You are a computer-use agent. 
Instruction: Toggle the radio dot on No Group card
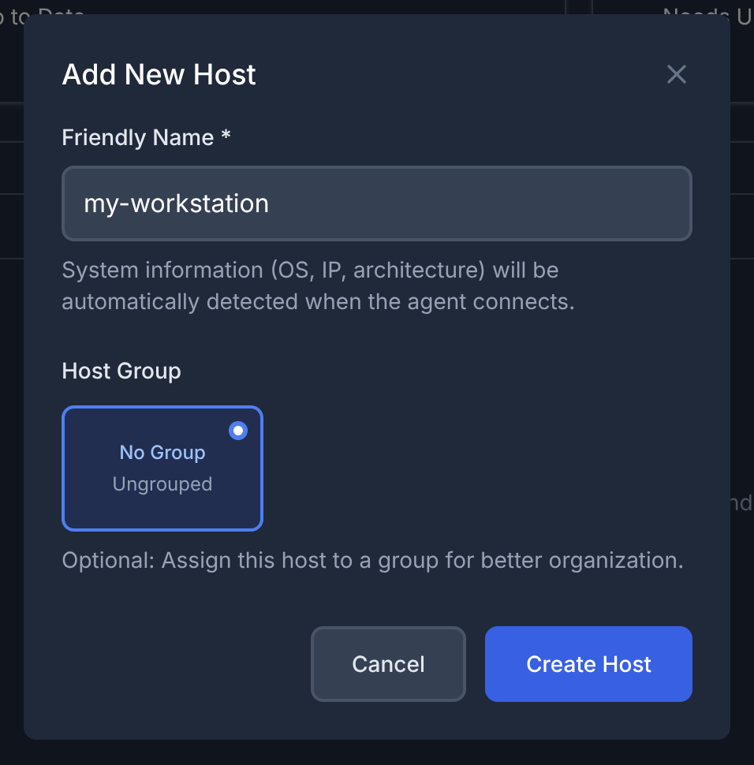(x=237, y=431)
